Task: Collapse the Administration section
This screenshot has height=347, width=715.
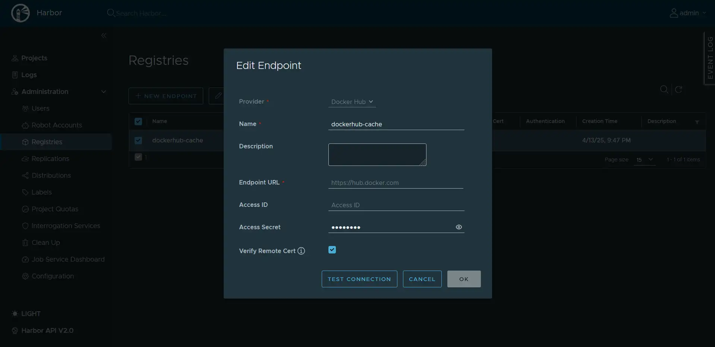Action: [103, 92]
